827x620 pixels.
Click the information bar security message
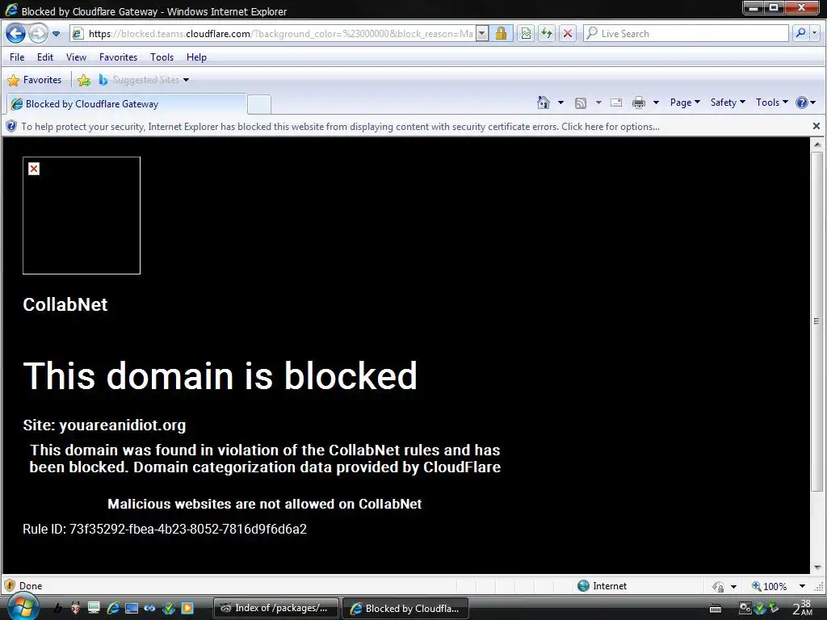pos(340,127)
